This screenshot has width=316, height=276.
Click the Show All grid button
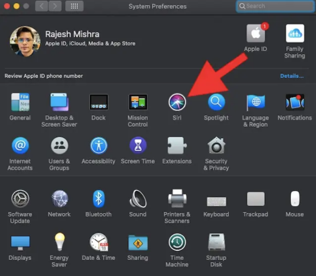point(74,6)
